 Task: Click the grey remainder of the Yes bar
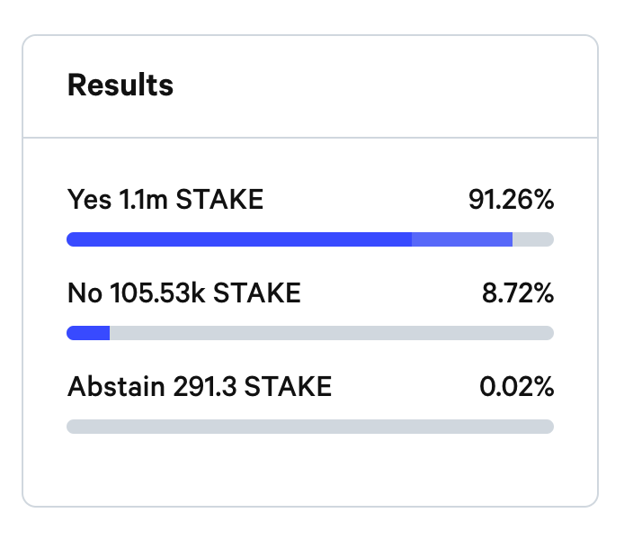(533, 239)
